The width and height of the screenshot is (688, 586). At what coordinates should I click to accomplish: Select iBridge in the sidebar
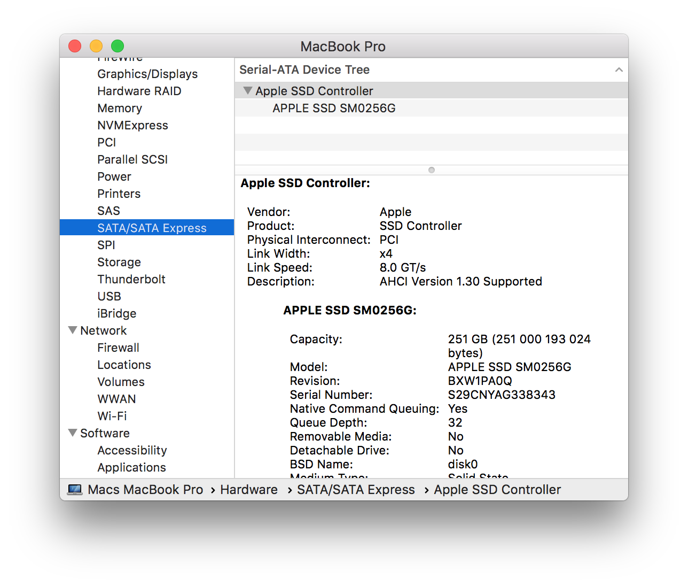coord(117,313)
